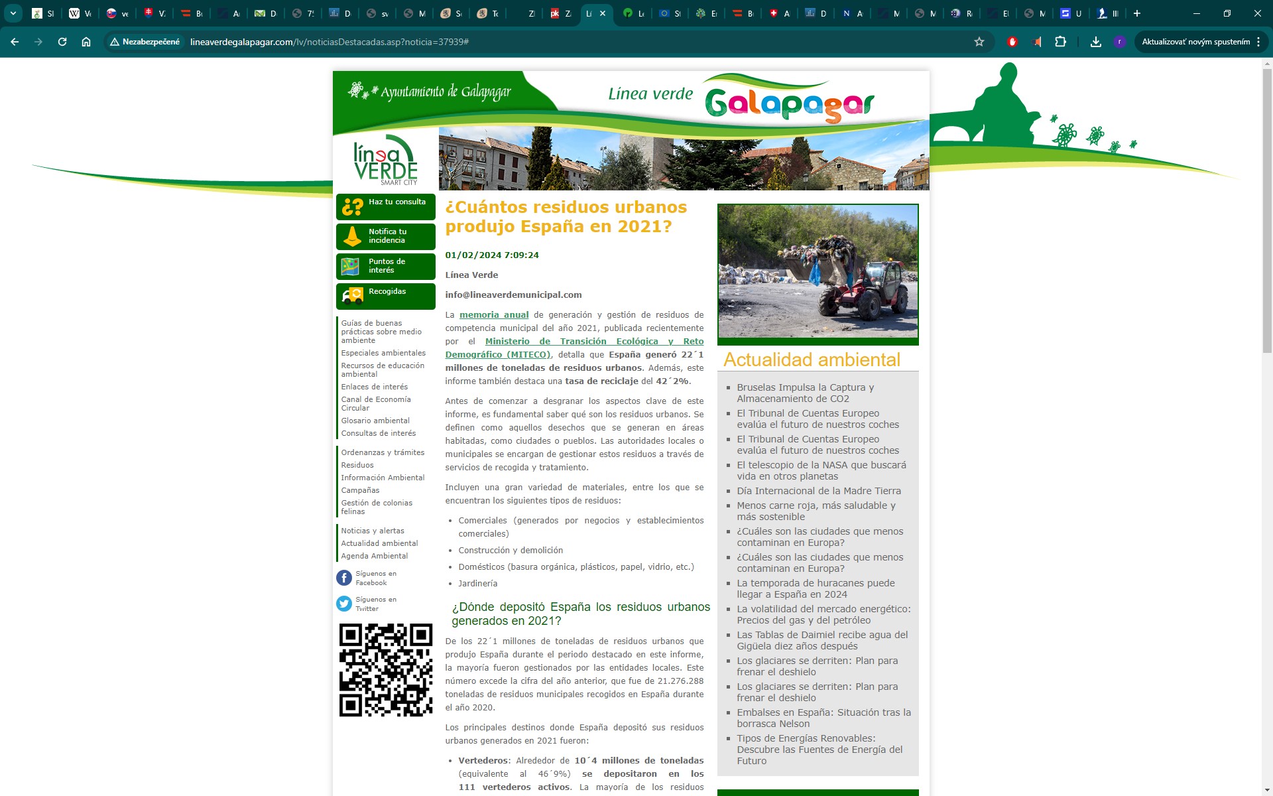Click the QR code image

(x=386, y=669)
